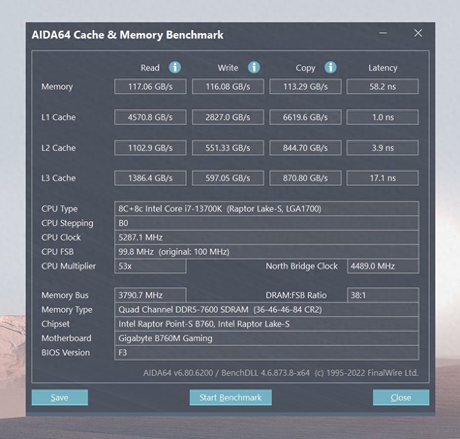Viewport: 460px width, 439px height.
Task: Click the Copy column header
Action: coord(305,68)
